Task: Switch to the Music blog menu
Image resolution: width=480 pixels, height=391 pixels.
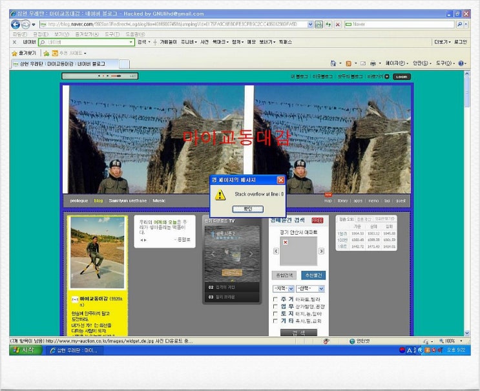Action: [x=159, y=200]
